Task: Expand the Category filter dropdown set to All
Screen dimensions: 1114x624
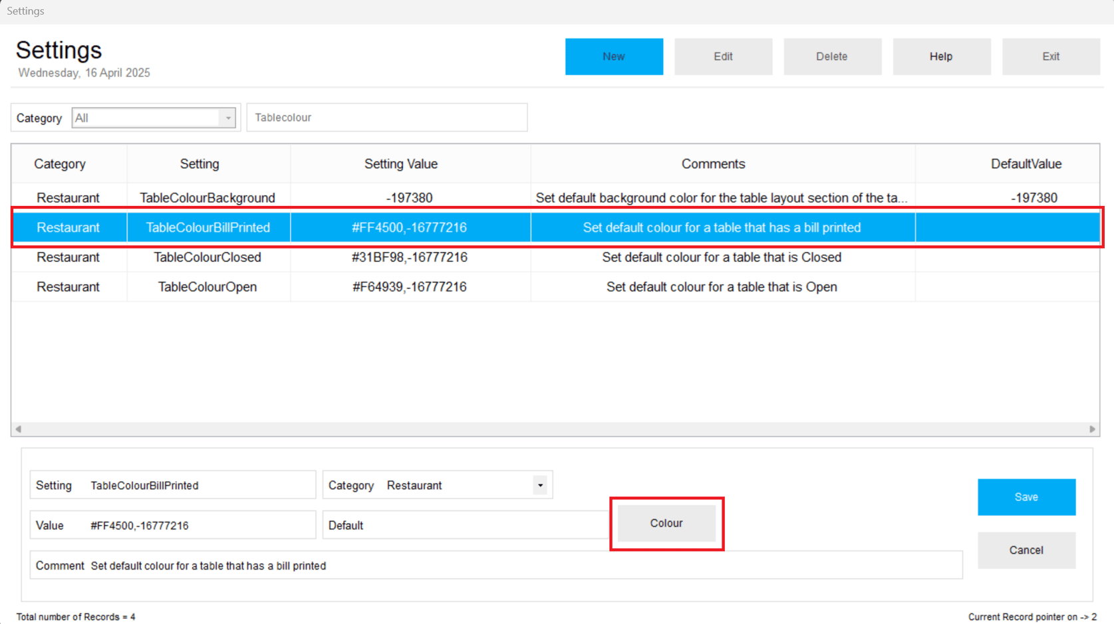Action: tap(227, 118)
